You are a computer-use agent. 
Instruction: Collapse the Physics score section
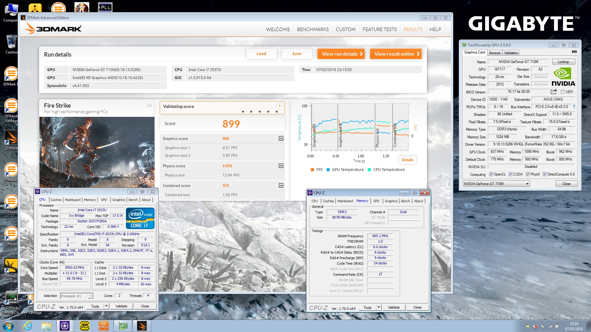click(281, 166)
